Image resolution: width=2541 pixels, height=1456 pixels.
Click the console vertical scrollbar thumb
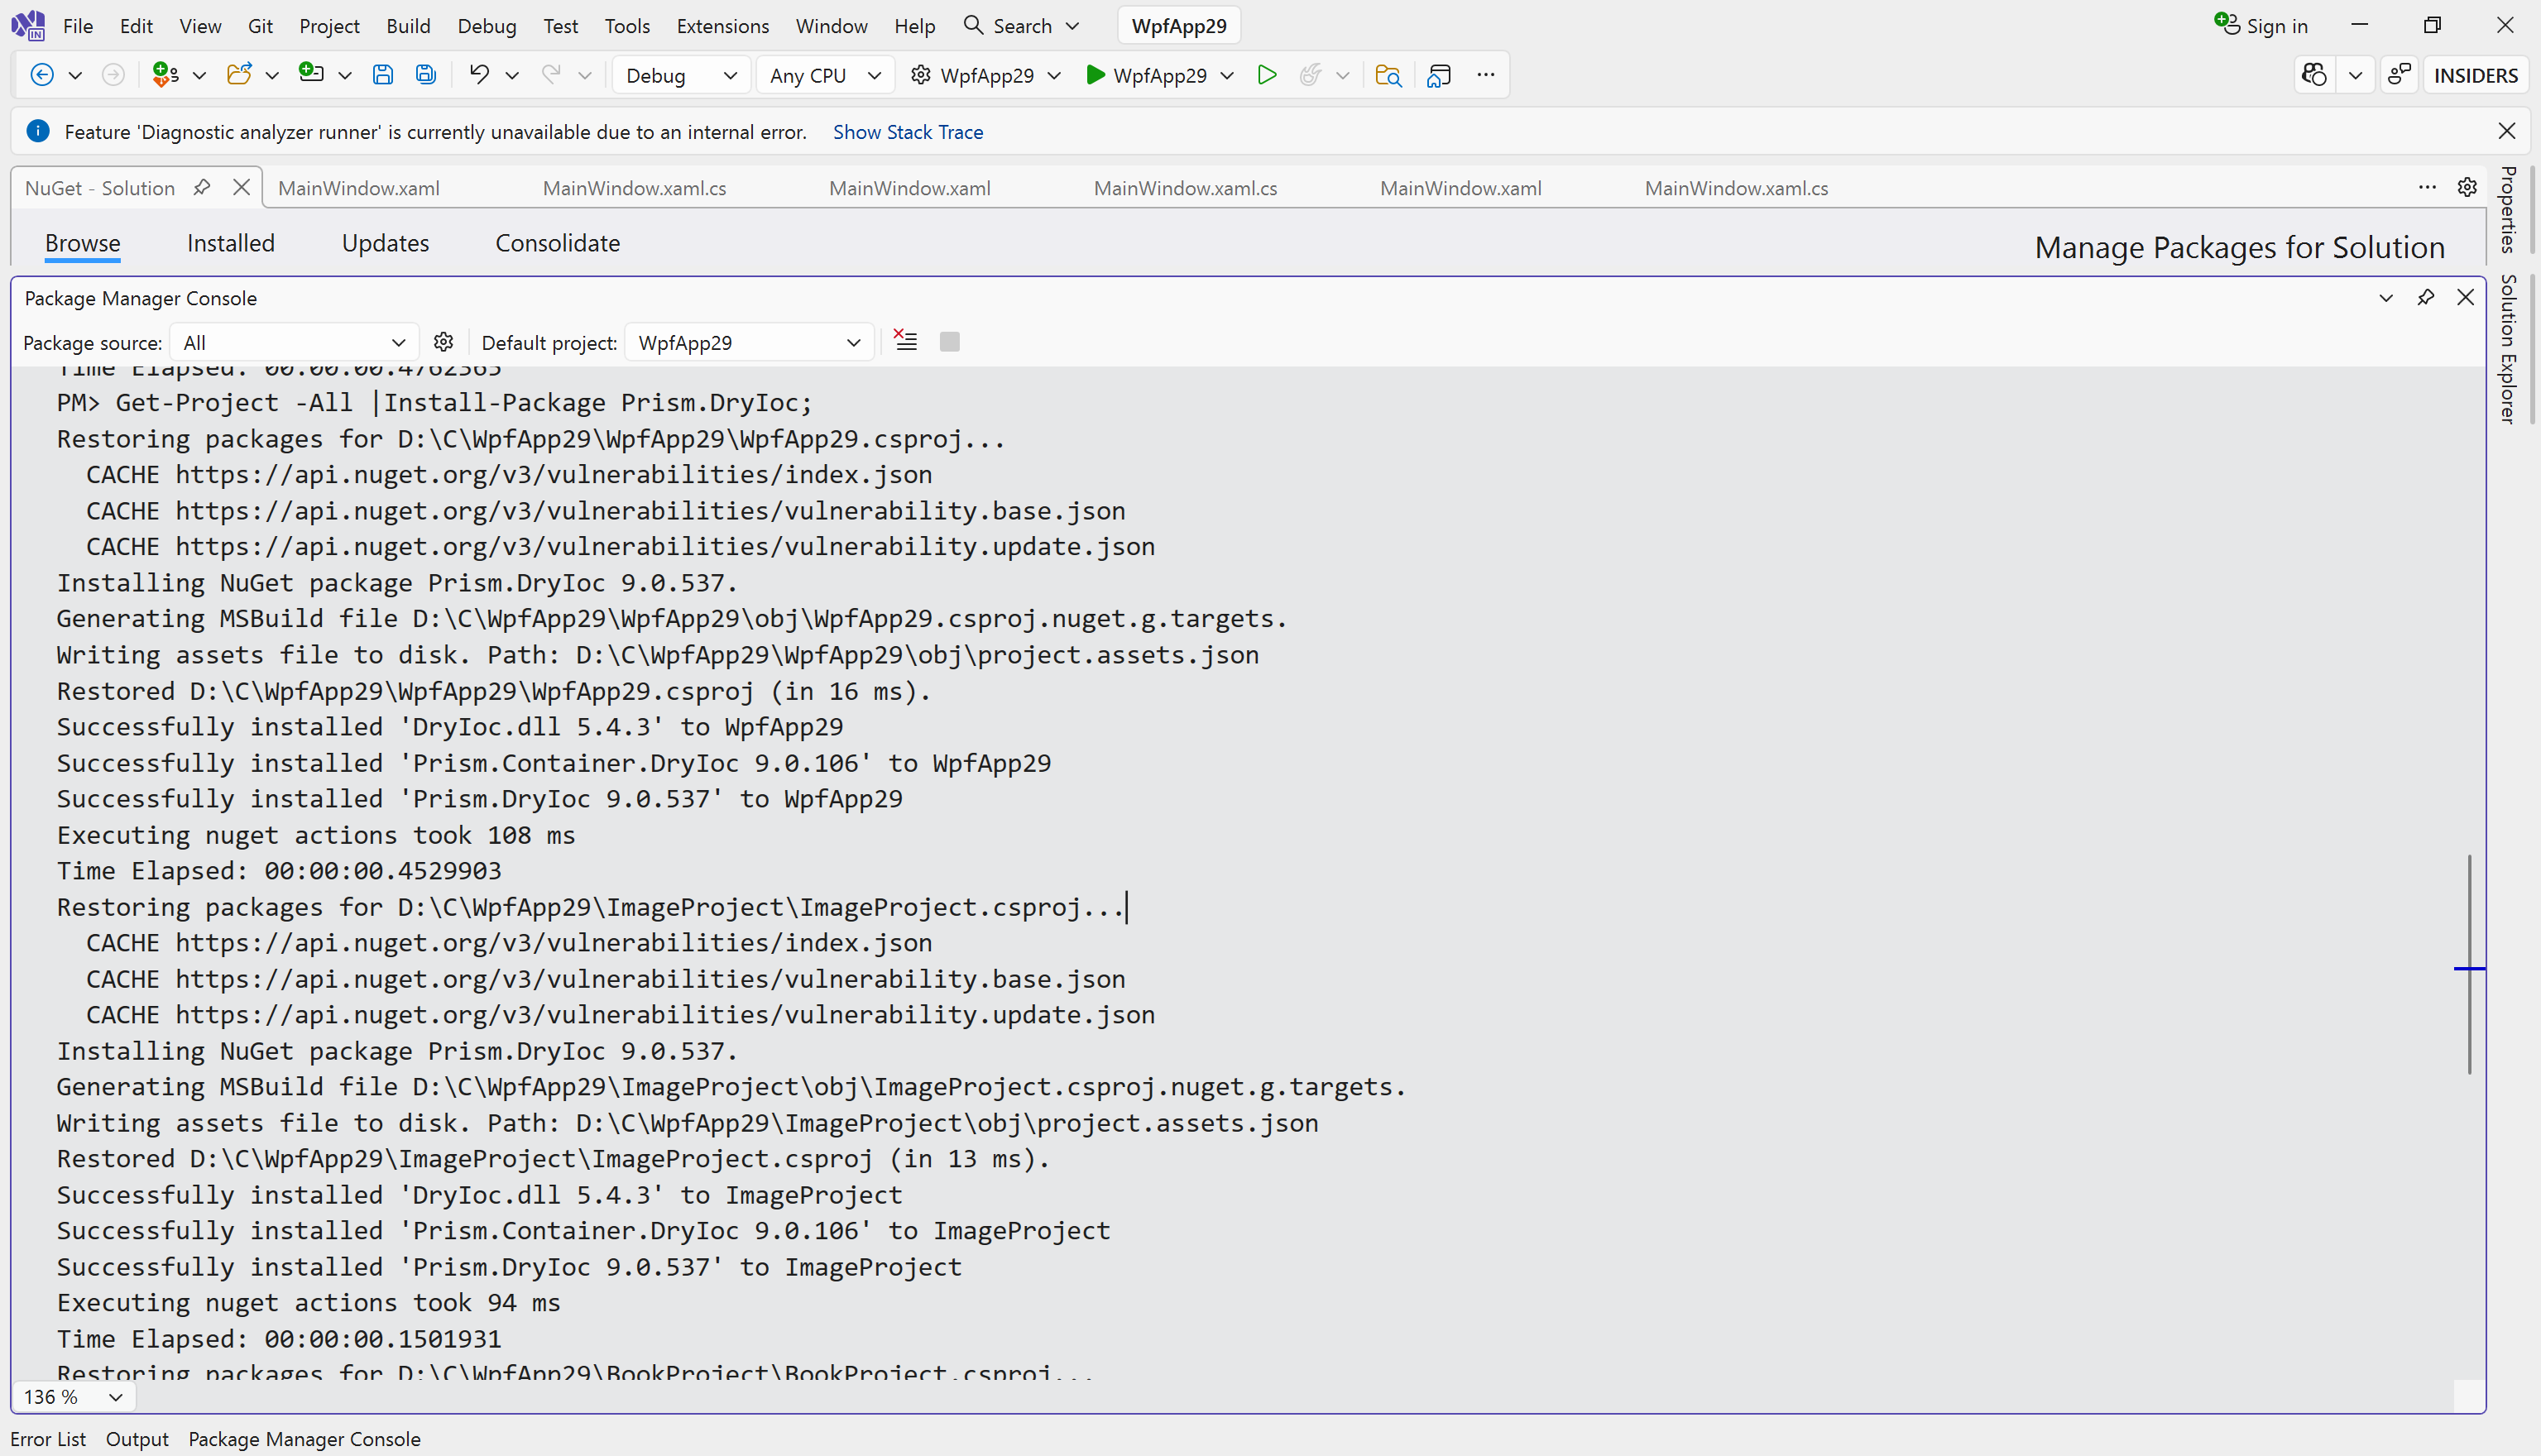pyautogui.click(x=2469, y=964)
